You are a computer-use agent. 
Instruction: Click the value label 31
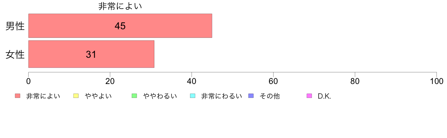[x=91, y=54]
